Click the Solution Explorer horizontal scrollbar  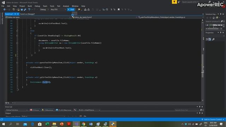tap(213, 29)
